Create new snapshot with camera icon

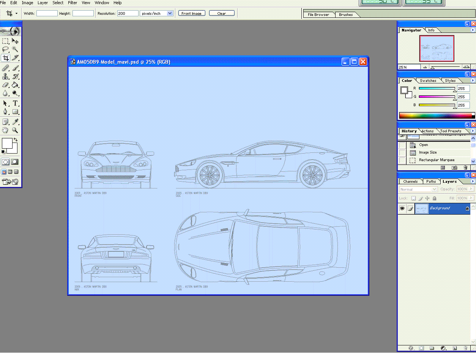[x=454, y=168]
